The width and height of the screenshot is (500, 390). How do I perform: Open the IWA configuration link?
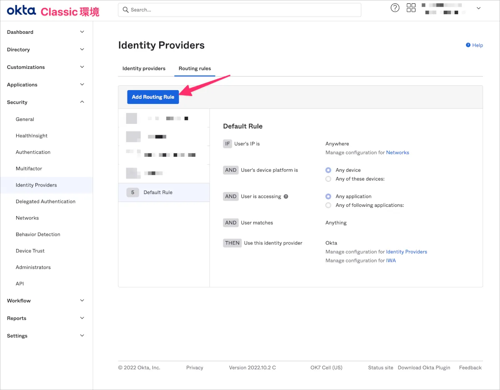click(391, 261)
